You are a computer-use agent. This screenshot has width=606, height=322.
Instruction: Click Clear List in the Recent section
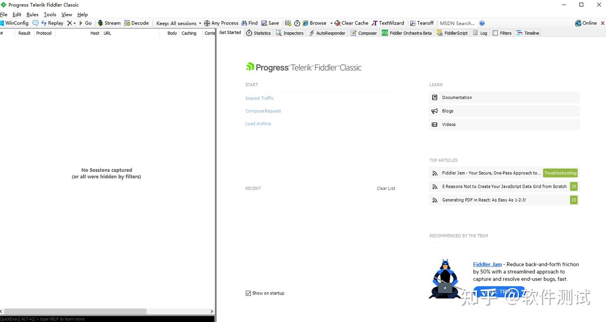(x=386, y=188)
